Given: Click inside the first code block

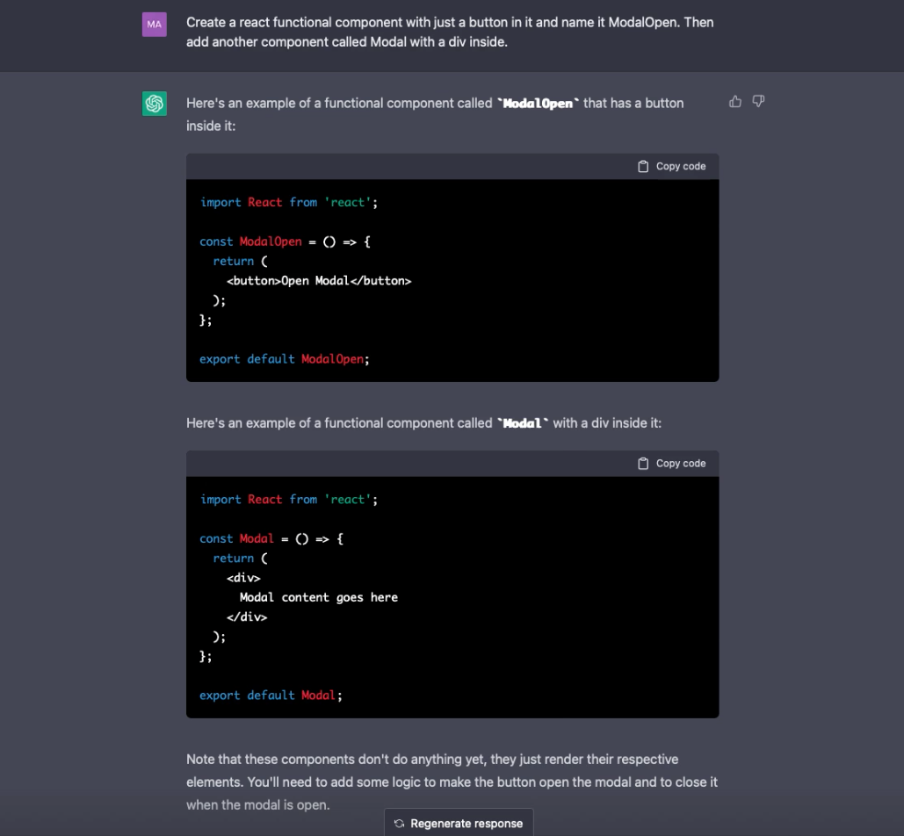Looking at the screenshot, I should tap(452, 281).
